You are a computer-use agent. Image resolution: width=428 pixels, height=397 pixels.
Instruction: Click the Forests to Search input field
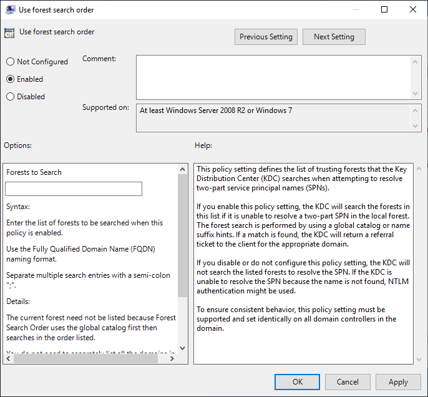[74, 189]
